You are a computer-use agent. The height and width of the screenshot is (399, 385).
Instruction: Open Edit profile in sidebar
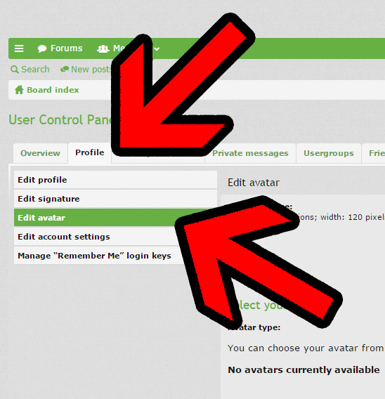click(x=115, y=180)
